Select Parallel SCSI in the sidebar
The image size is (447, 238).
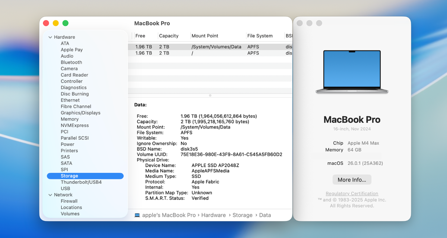(x=74, y=138)
